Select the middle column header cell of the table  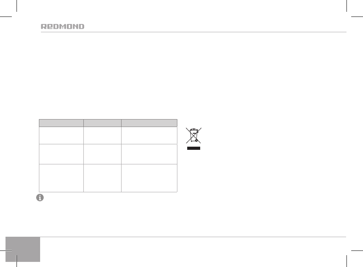[102, 123]
